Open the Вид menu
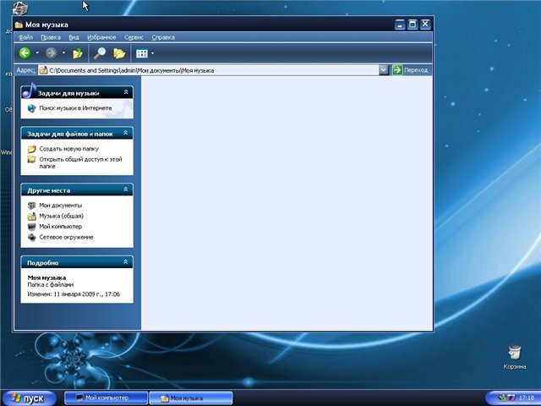The height and width of the screenshot is (406, 541). (74, 37)
